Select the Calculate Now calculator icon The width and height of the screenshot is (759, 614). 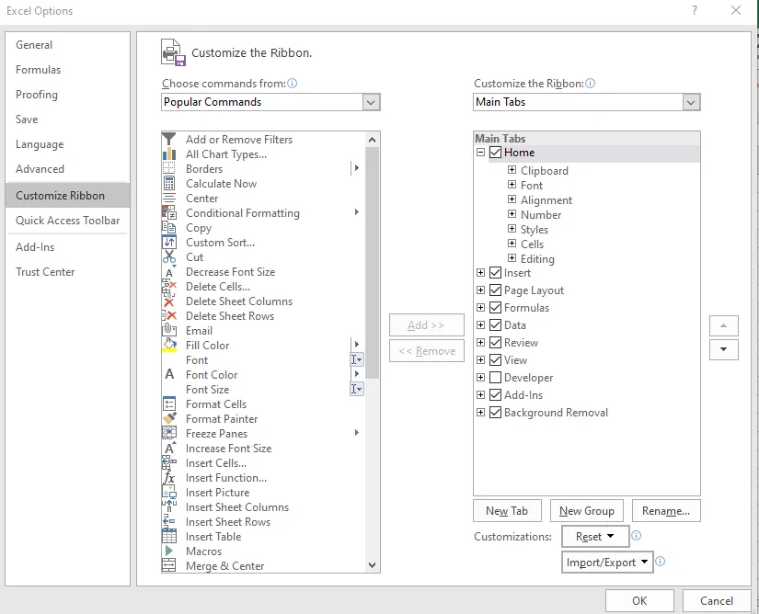point(169,184)
